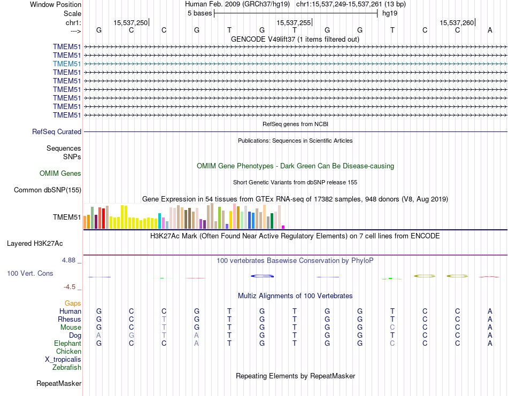This screenshot has height=396, width=508.
Task: Click the H3K27Ac Mark track title
Action: 295,236
